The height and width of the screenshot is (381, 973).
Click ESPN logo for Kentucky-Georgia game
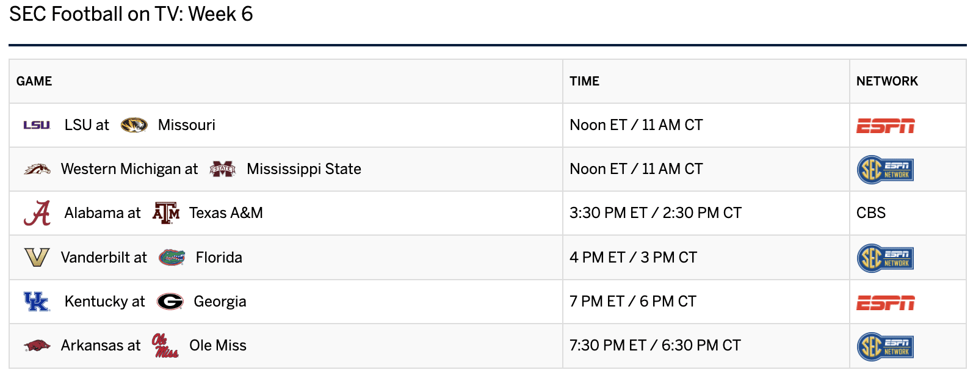[x=886, y=303]
